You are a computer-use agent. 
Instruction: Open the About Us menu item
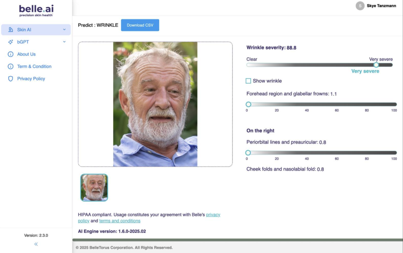coord(26,54)
